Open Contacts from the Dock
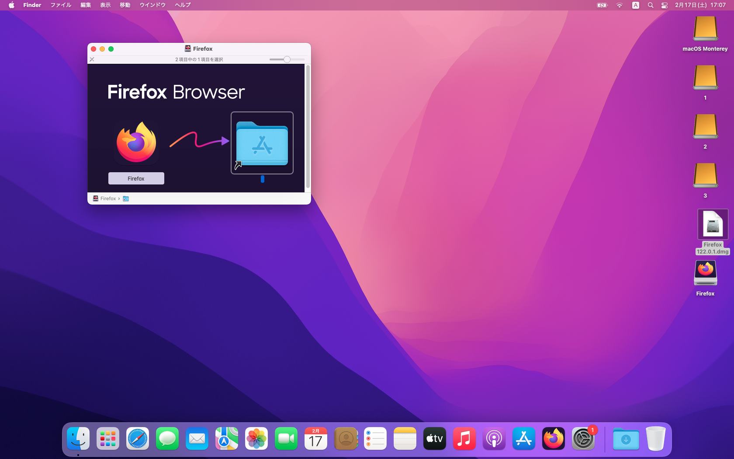Image resolution: width=734 pixels, height=459 pixels. pos(346,438)
